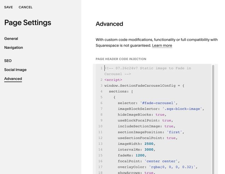Click the intervalMs value 3000
Screen dimensions: 225x174
(149, 150)
